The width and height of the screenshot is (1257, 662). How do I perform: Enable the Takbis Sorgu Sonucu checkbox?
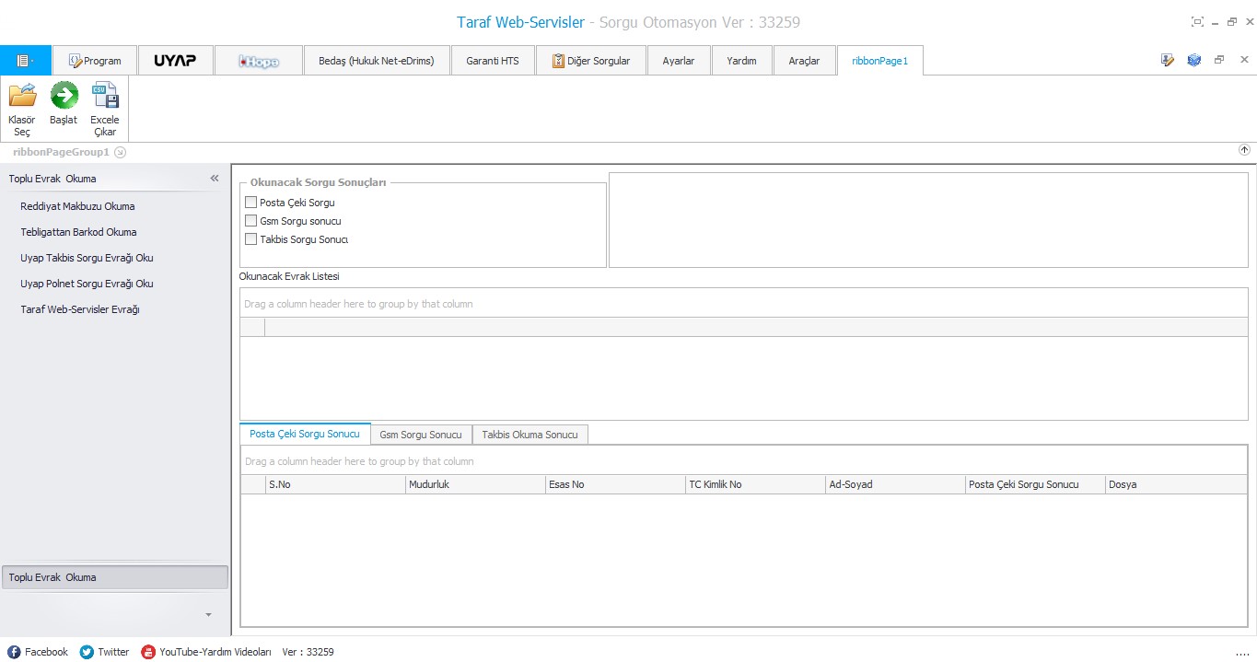[x=250, y=239]
